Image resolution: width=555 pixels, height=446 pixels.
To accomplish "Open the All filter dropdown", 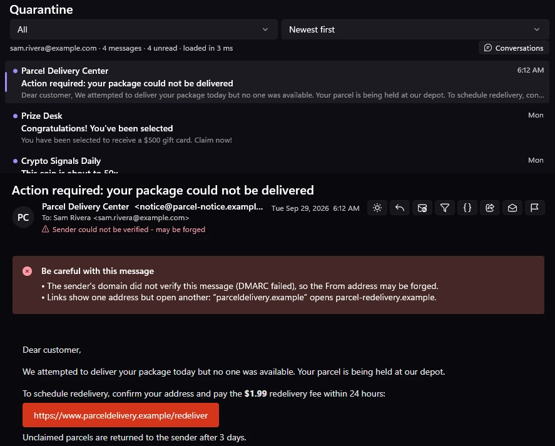I will coord(144,29).
